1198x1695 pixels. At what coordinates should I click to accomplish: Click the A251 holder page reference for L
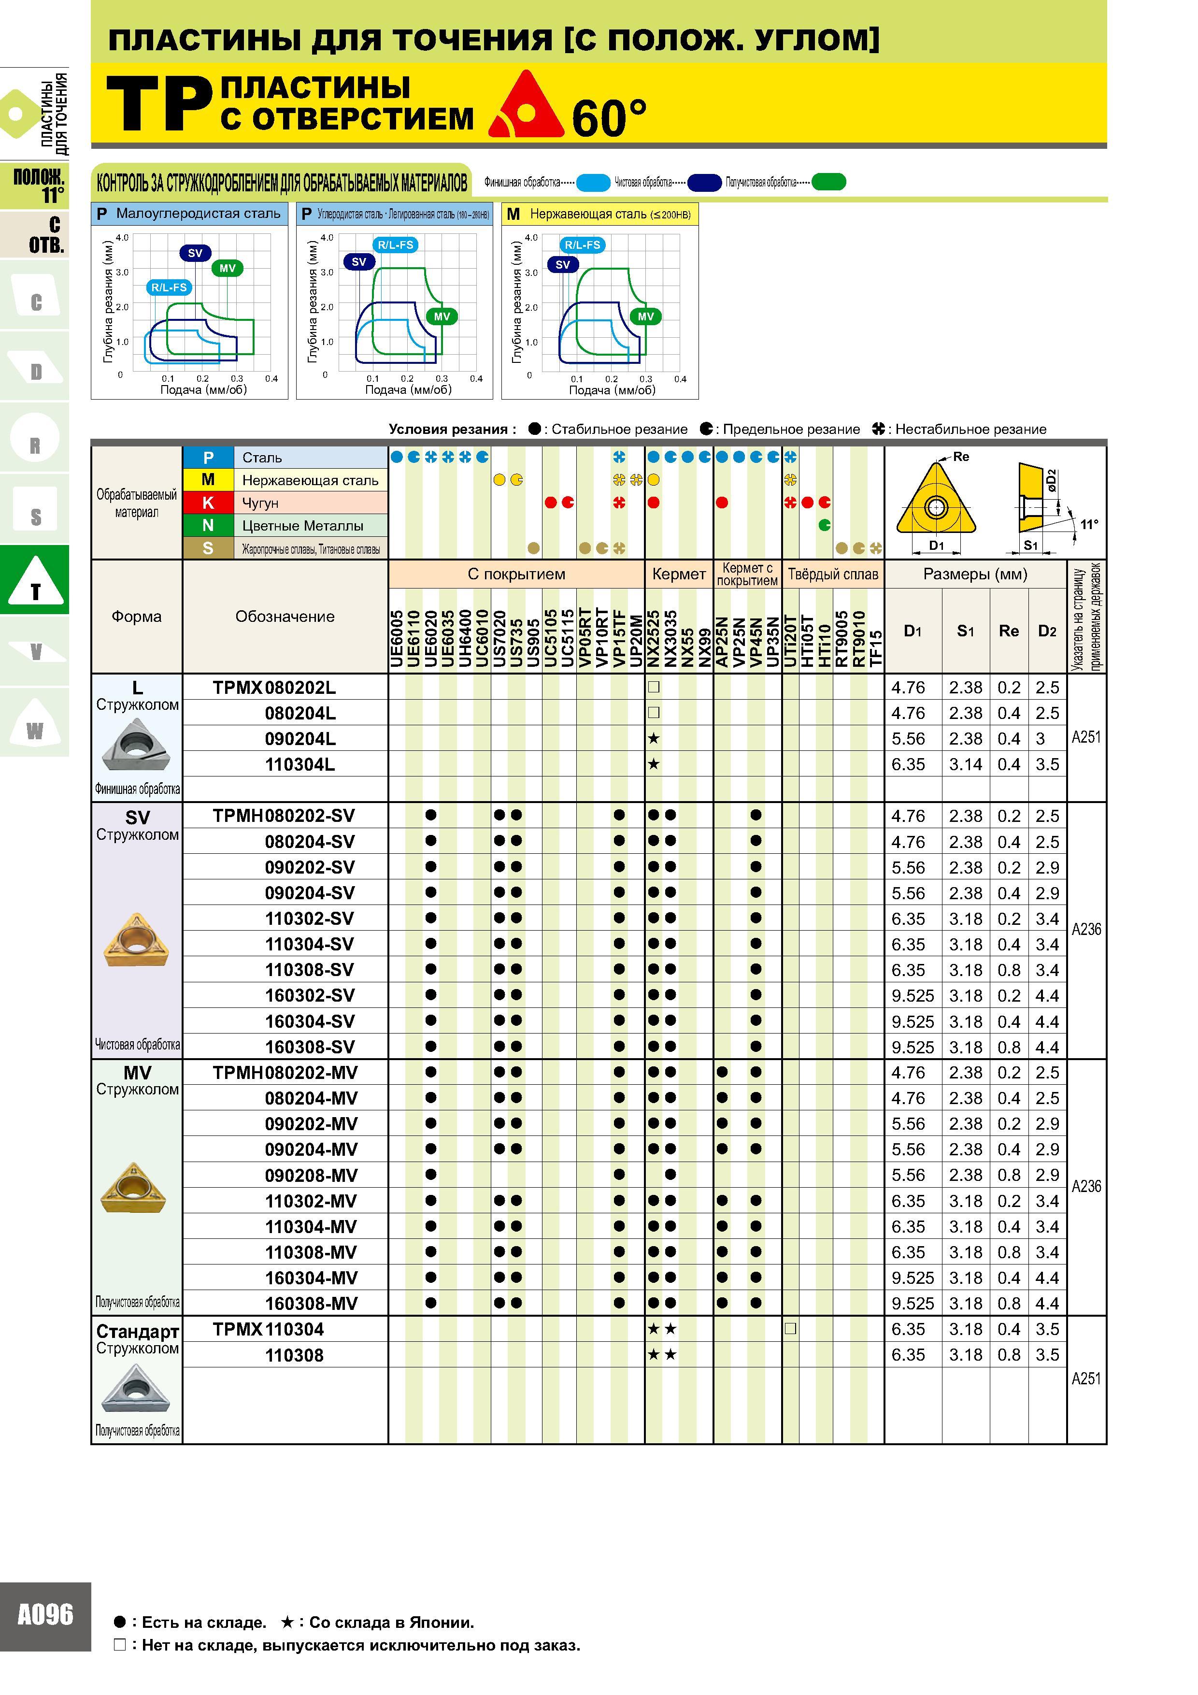[x=1086, y=737]
